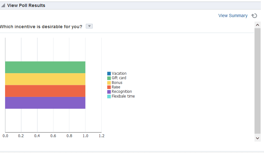Click the 'Recognition' legend label

(122, 92)
